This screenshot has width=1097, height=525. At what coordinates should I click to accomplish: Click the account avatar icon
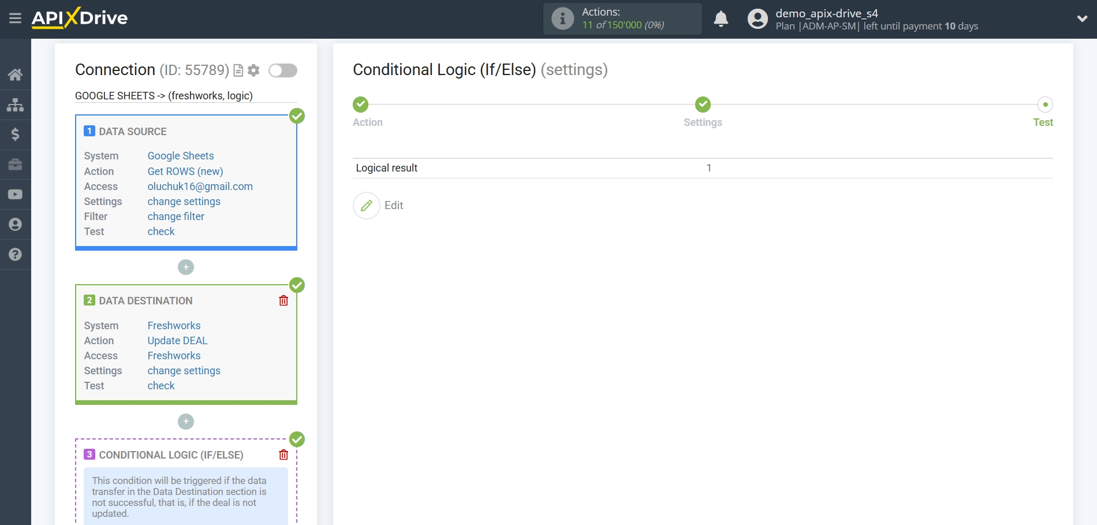click(758, 19)
